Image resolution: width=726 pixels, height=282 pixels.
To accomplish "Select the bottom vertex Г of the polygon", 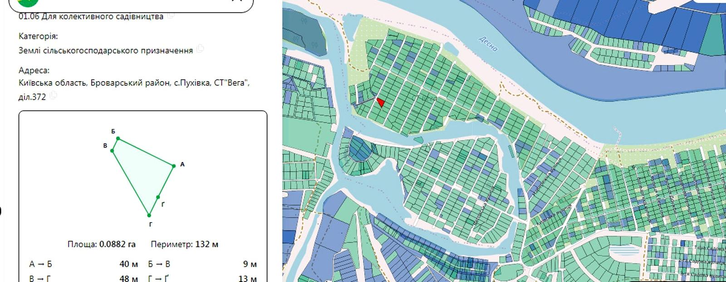I will coord(149,215).
